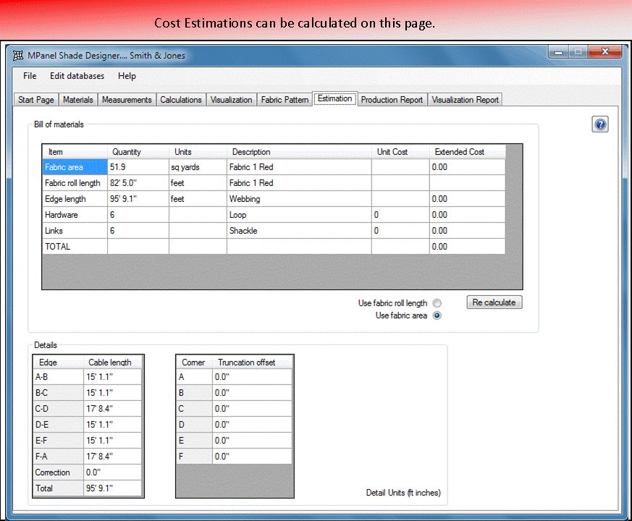Click the Edge column header in Details

coord(59,363)
